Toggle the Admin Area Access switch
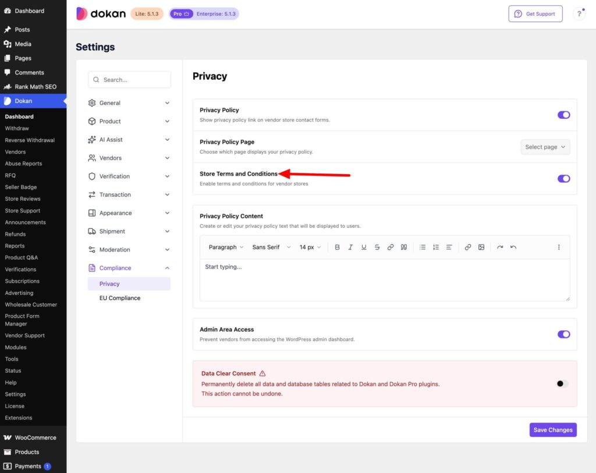Viewport: 596px width, 473px height. pos(563,334)
